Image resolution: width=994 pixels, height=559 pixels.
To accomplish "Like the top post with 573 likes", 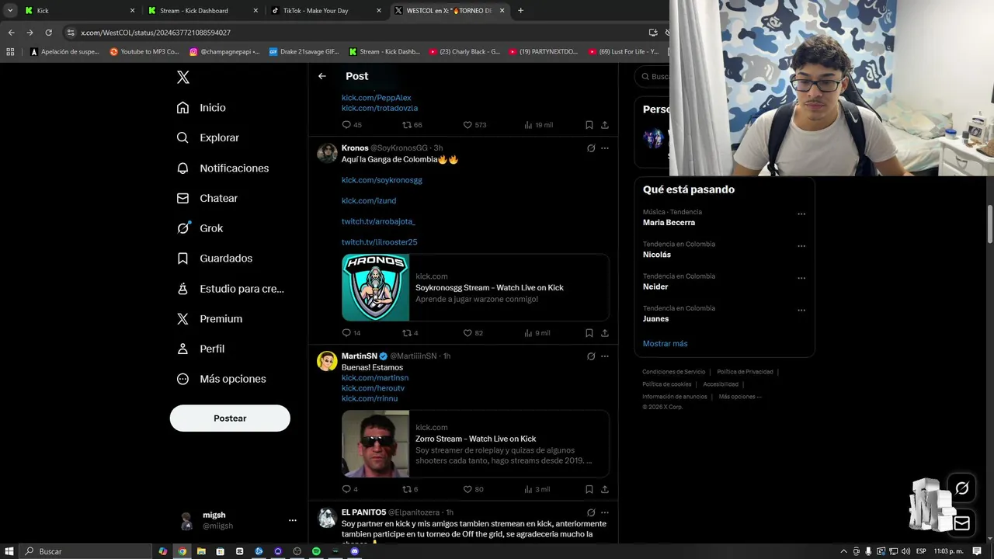I will [467, 125].
